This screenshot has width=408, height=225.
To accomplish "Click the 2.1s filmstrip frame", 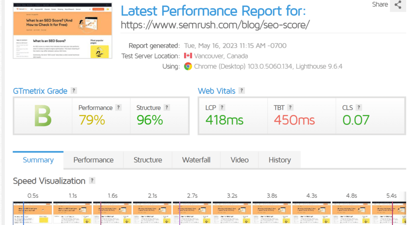I will click(x=152, y=213).
